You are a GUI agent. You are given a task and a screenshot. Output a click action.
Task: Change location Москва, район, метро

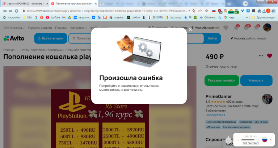click(248, 38)
